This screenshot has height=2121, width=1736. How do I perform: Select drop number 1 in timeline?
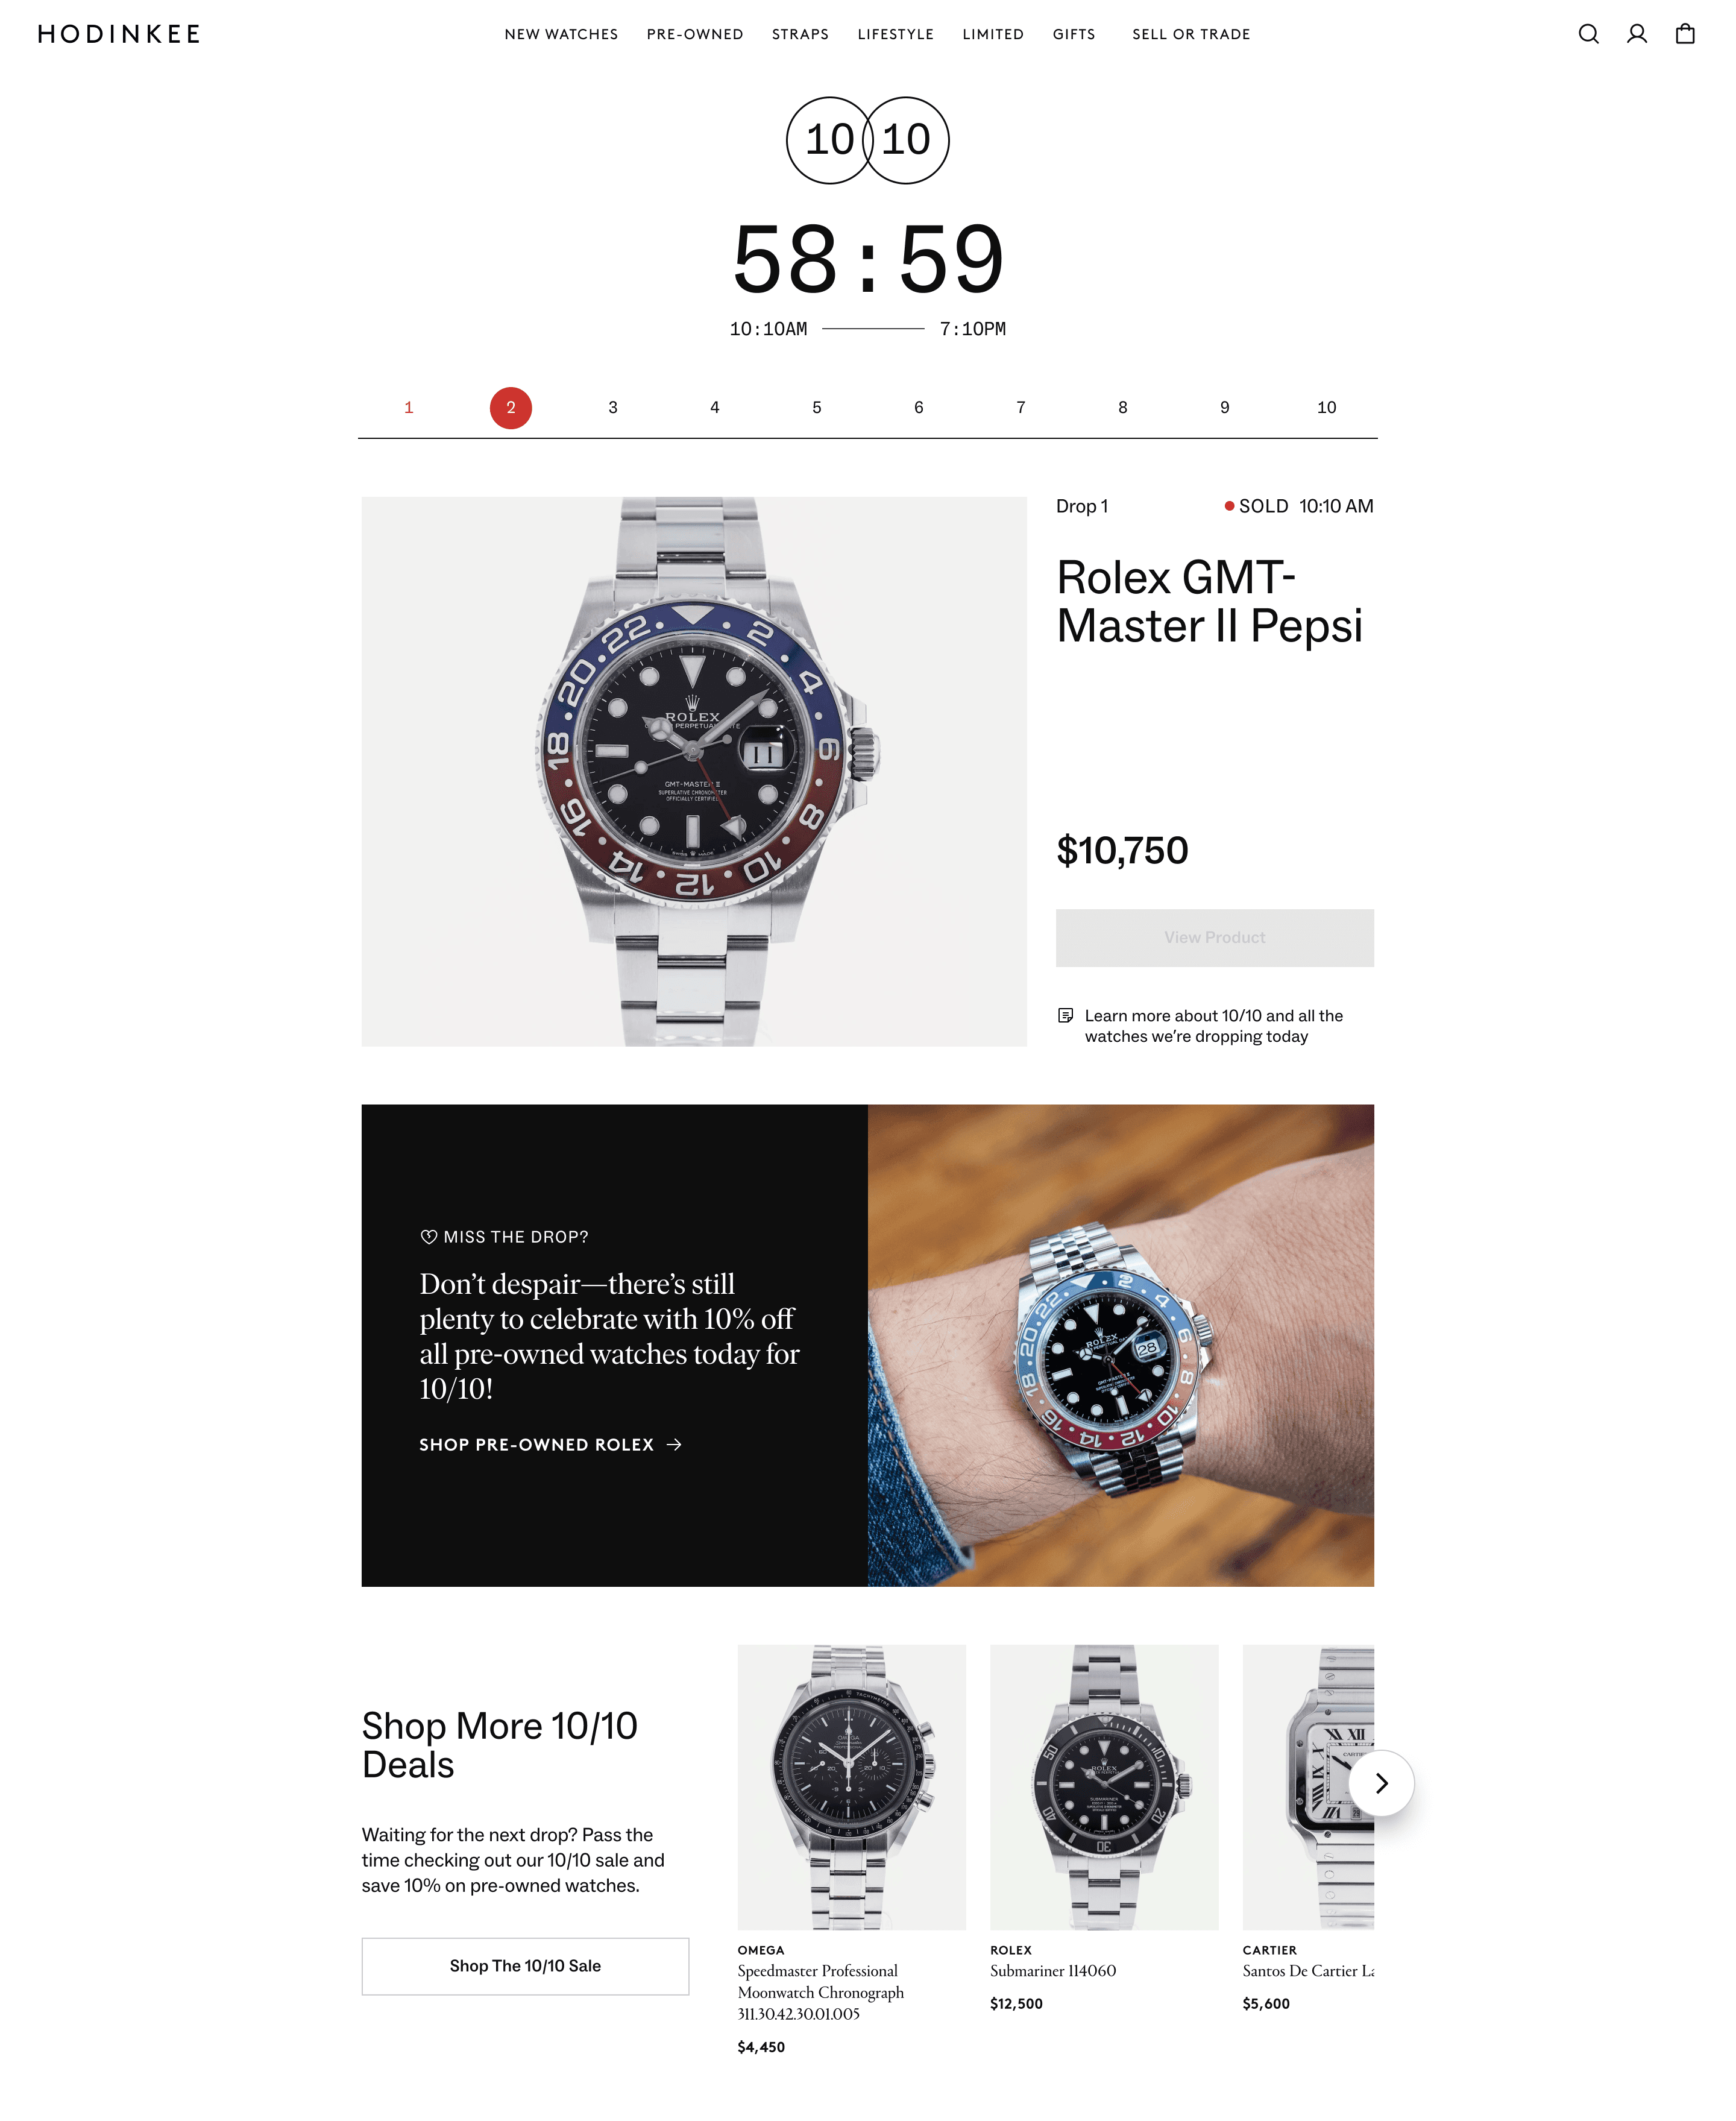408,408
